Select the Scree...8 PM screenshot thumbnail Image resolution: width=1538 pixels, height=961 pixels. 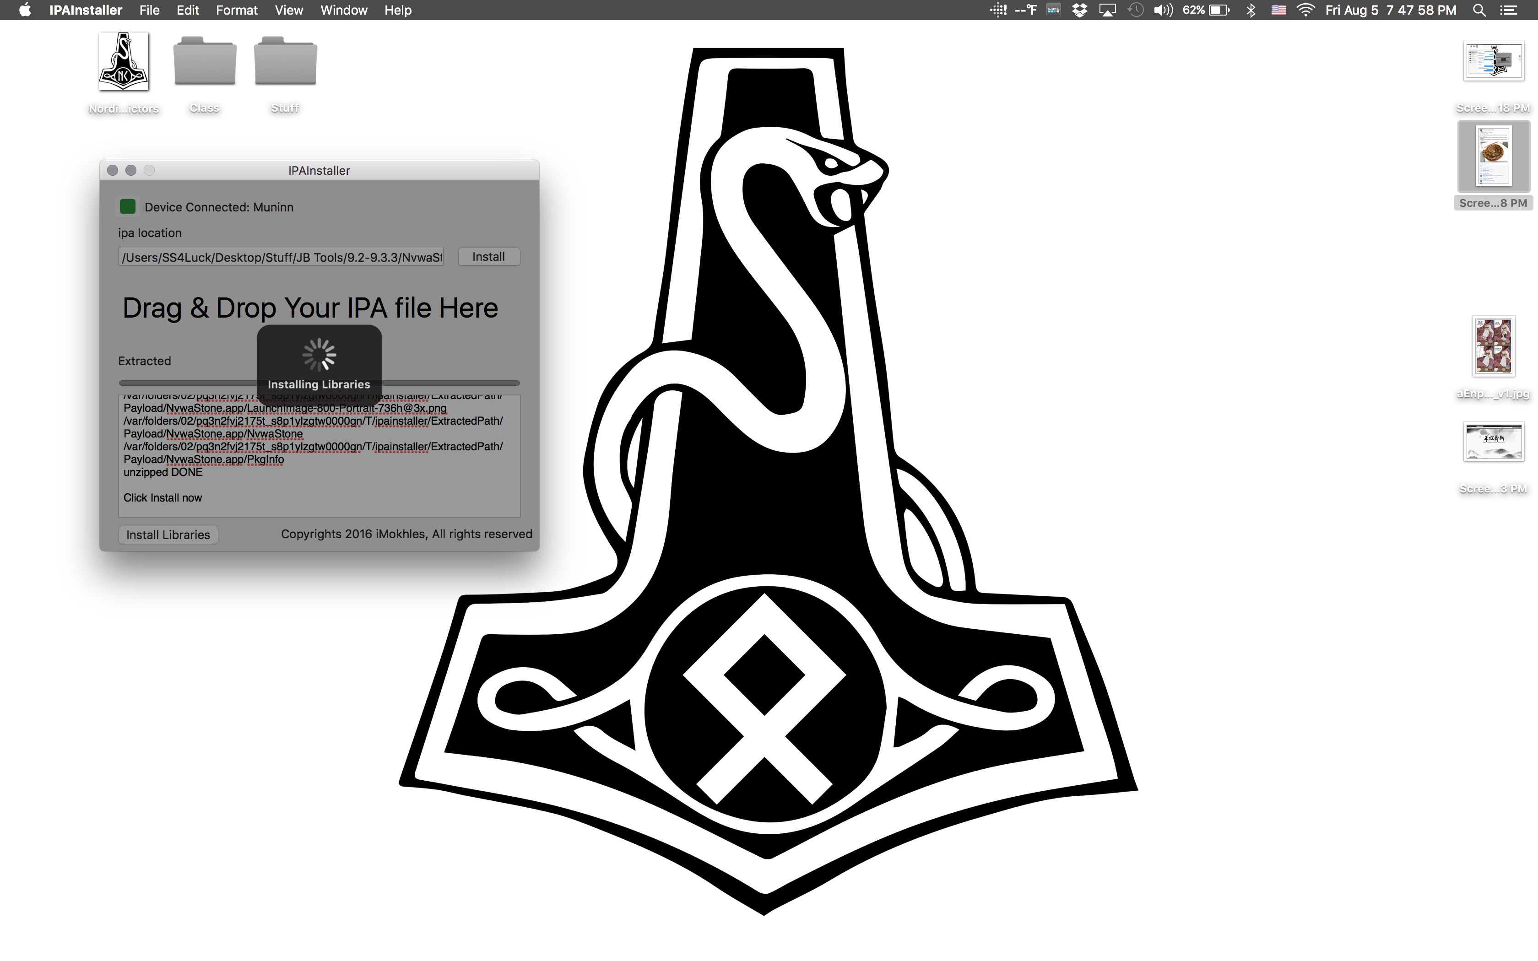point(1494,157)
